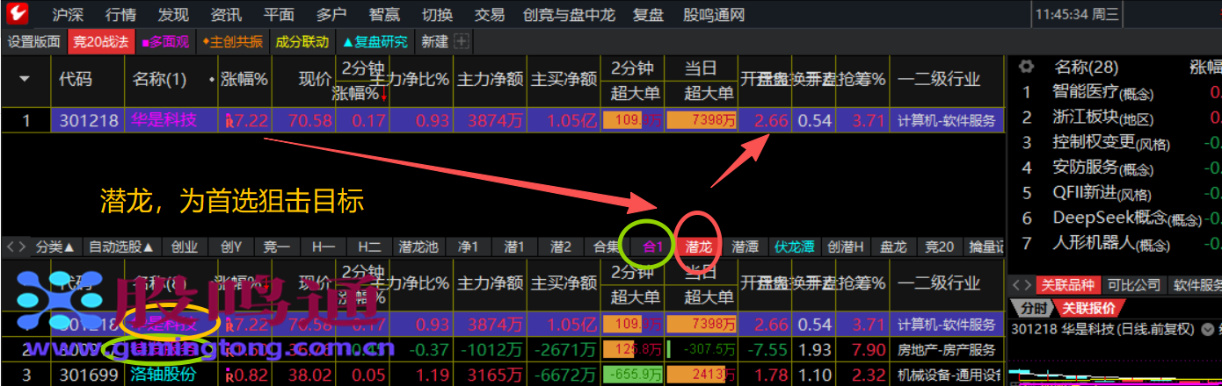
Task: Select DeepSeek概念 in the sector list
Action: [1127, 217]
